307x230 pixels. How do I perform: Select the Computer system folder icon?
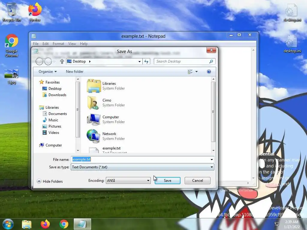[x=94, y=119]
